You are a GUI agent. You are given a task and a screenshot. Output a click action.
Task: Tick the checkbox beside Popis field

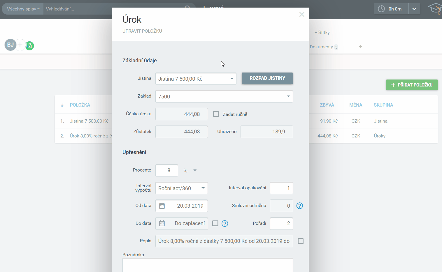coord(301,241)
